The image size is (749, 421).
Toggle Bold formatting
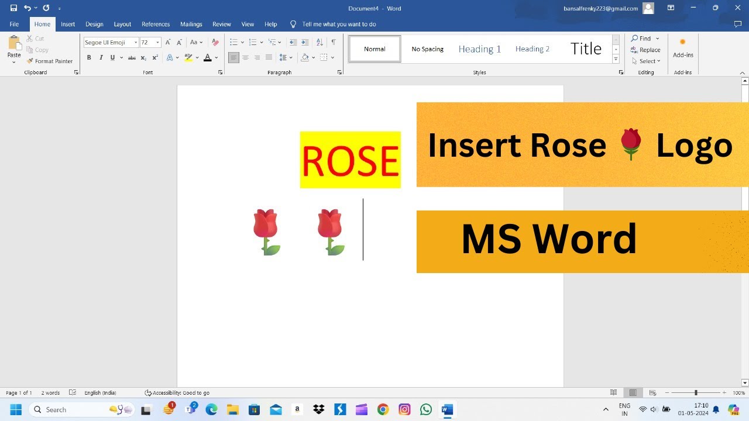(89, 57)
